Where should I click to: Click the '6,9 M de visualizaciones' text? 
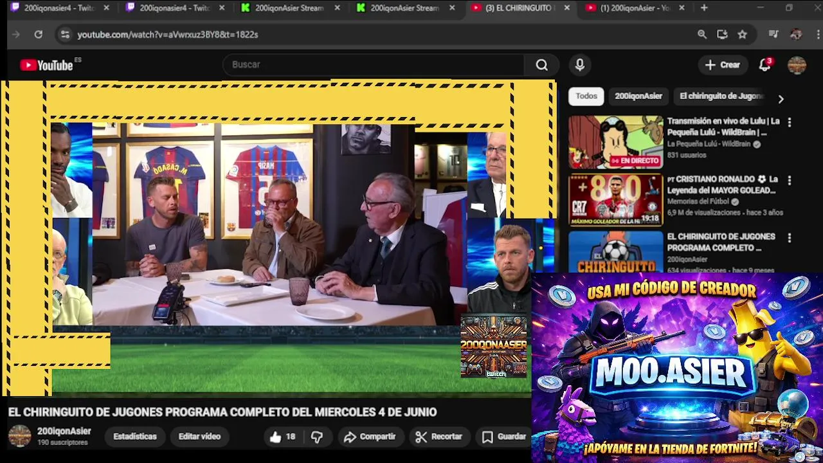704,212
